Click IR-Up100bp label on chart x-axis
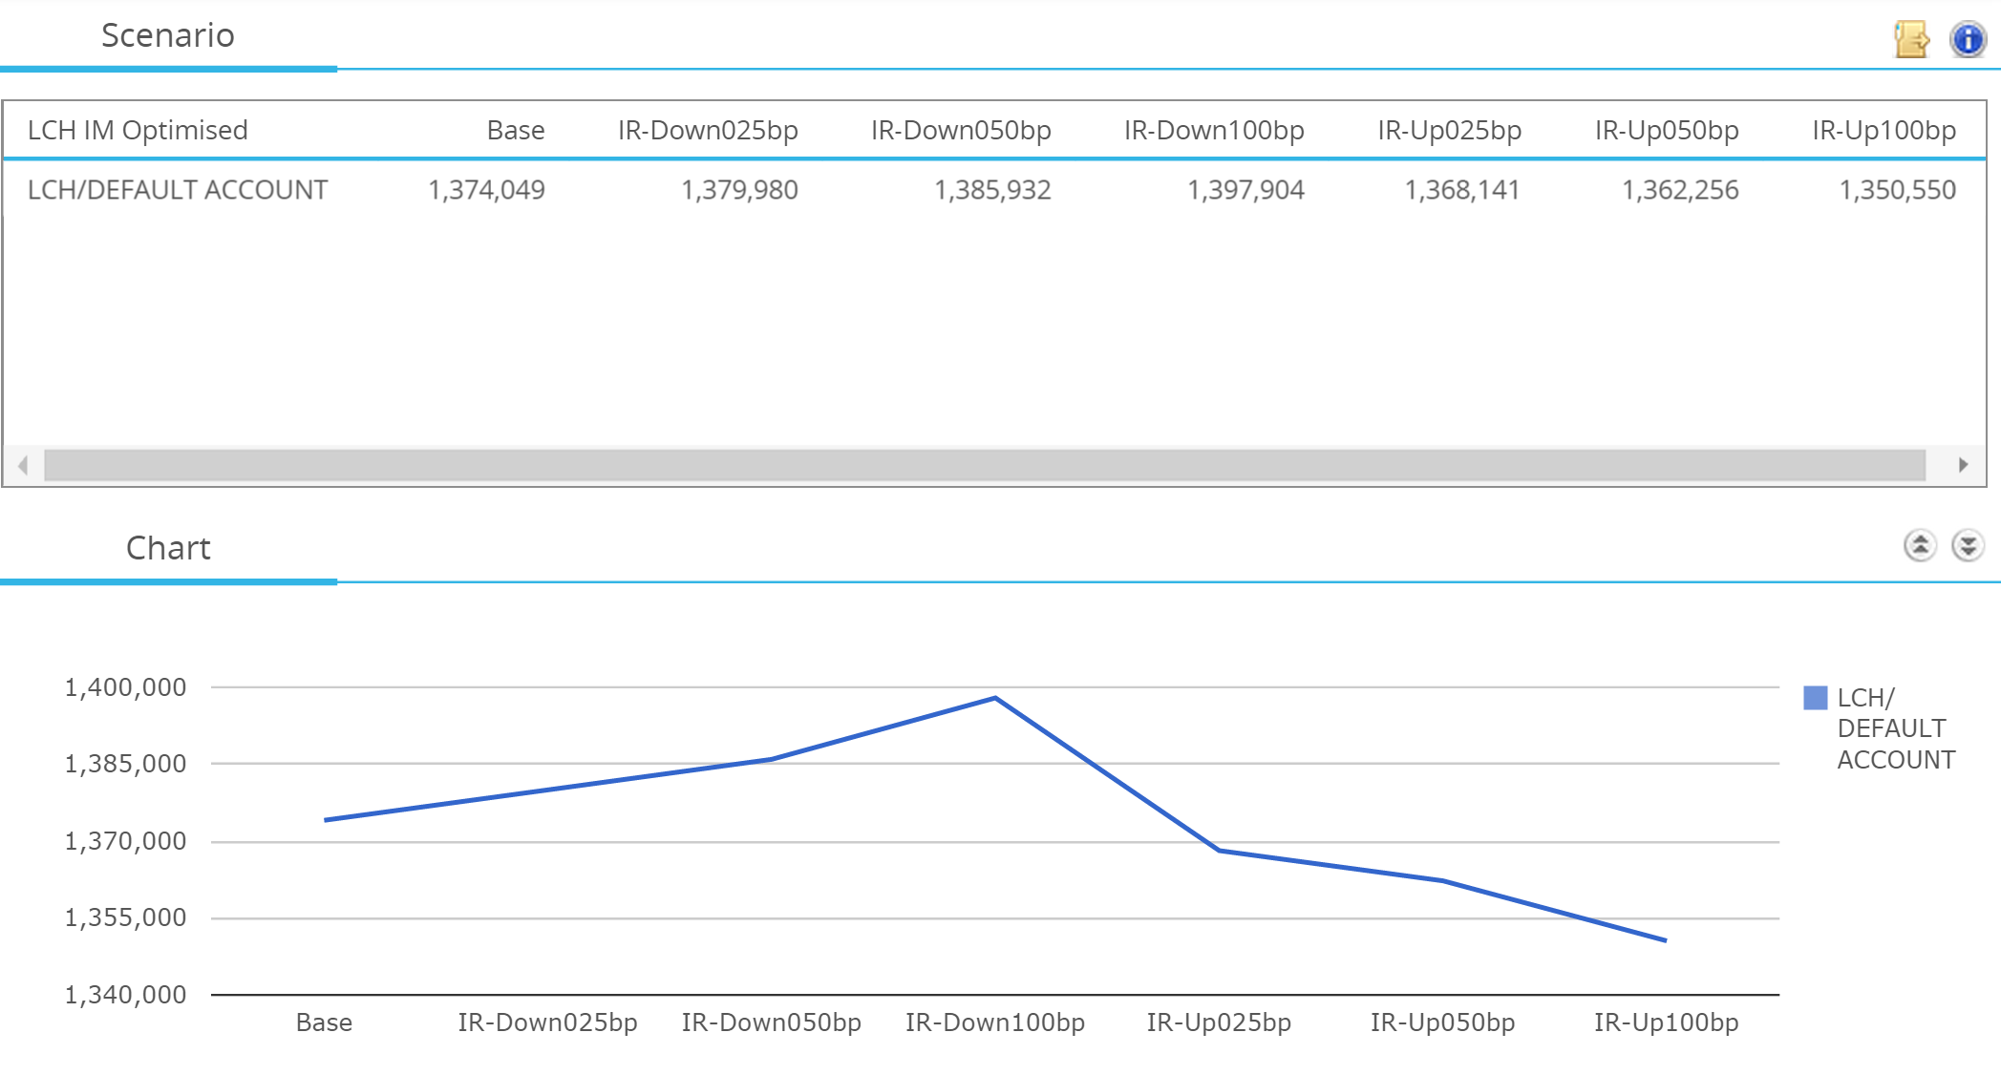 1666,1022
